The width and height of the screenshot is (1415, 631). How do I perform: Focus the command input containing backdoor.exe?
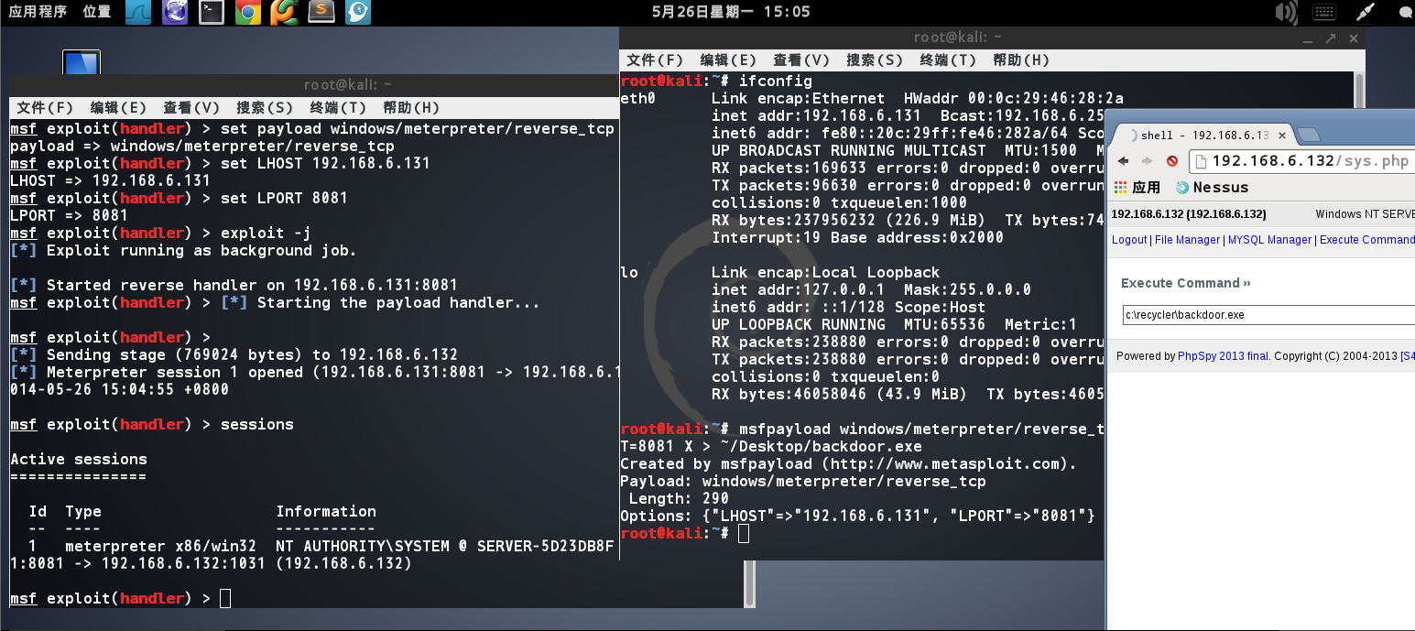point(1268,315)
